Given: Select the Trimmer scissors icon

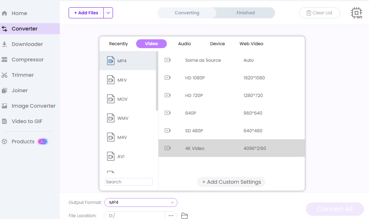Looking at the screenshot, I should pyautogui.click(x=4, y=75).
